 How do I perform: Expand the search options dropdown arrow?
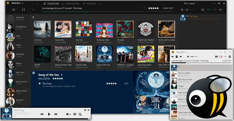point(188,3)
